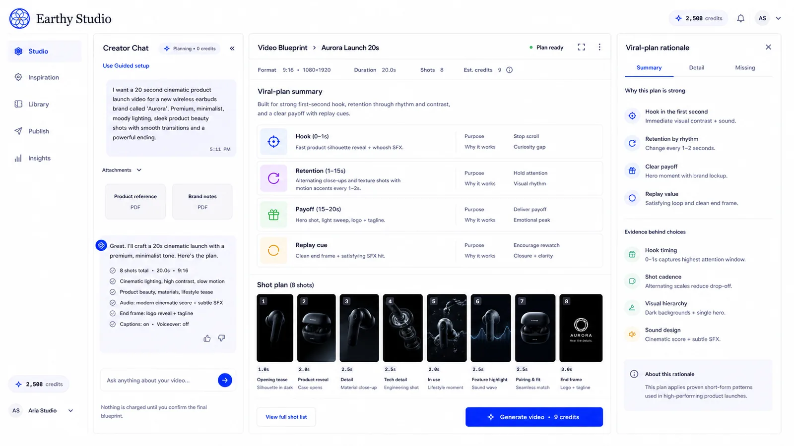The image size is (794, 446).
Task: Click Video Blueprint breadcrumb
Action: [282, 48]
